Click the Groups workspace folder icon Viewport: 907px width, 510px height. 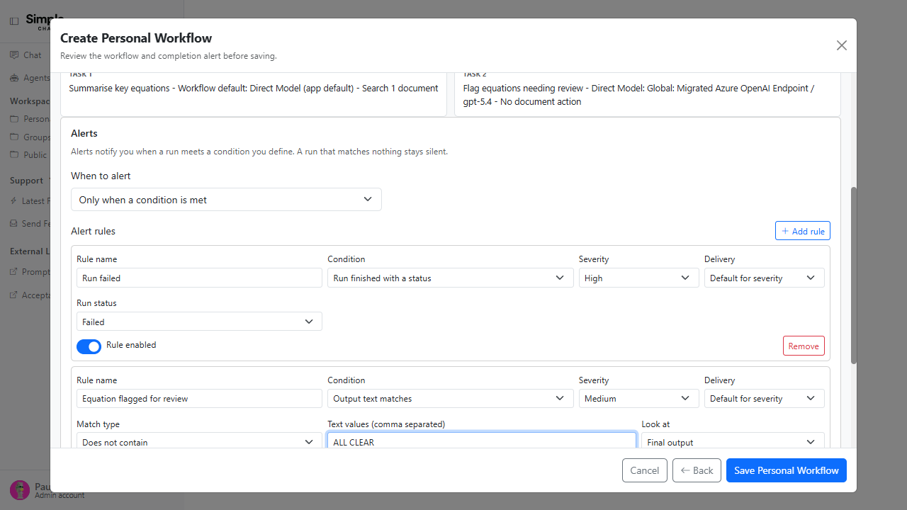point(14,137)
